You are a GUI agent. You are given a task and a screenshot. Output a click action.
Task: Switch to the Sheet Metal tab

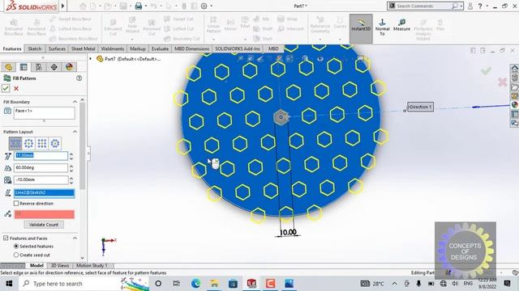pos(83,48)
